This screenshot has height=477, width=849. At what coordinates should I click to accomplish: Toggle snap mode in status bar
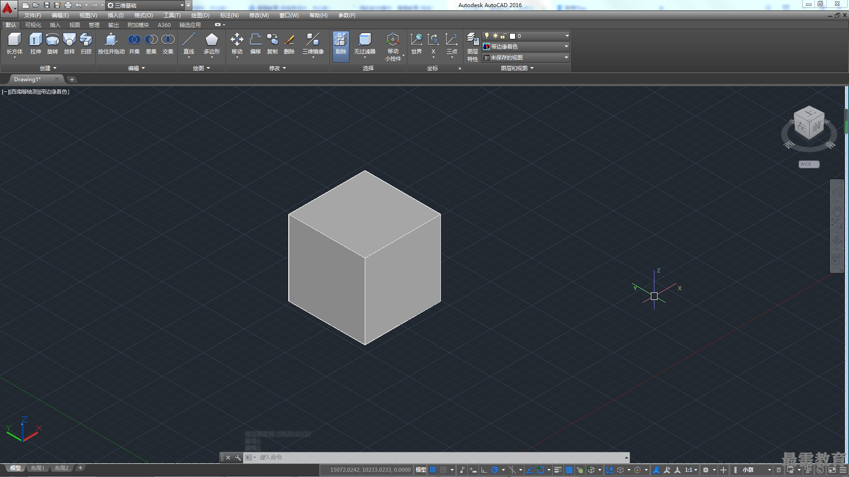444,470
